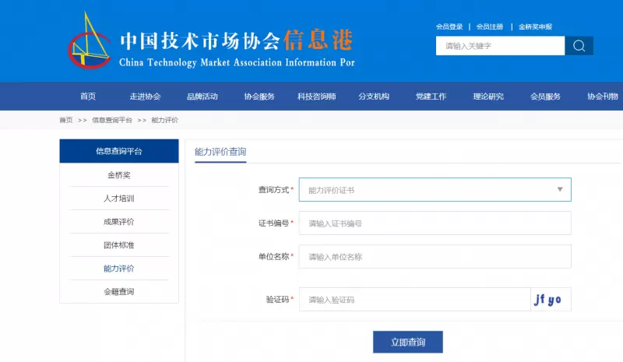Viewport: 623px width, 362px height.
Task: Click the magnifier search icon button
Action: 579,46
